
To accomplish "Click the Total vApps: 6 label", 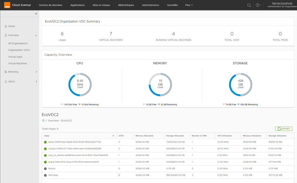I will click(50, 129).
